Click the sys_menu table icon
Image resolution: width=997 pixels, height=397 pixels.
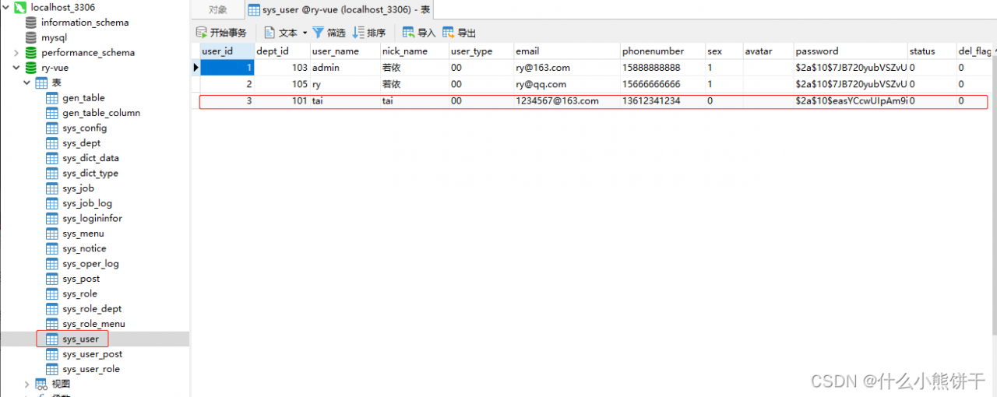click(x=52, y=234)
